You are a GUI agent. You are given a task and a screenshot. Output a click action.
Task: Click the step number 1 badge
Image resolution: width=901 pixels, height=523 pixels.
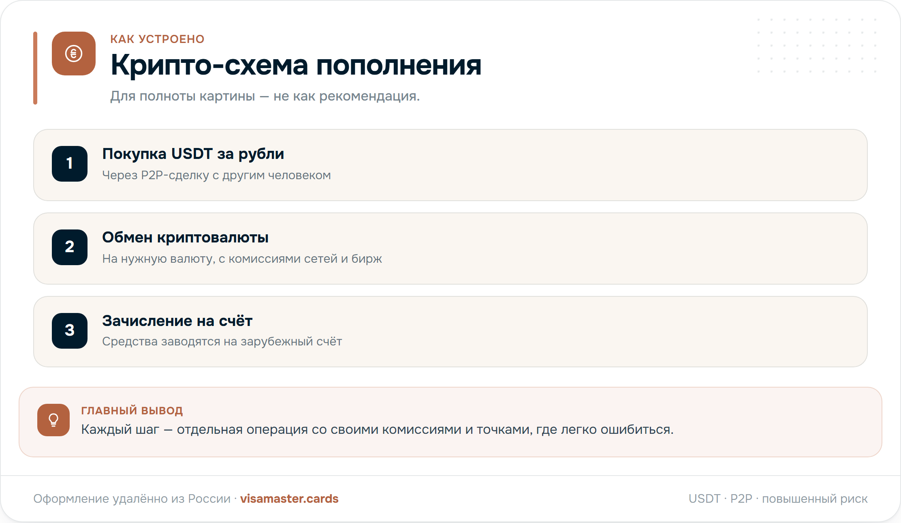pos(70,164)
